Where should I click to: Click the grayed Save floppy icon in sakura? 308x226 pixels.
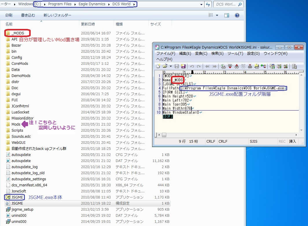tap(177, 66)
